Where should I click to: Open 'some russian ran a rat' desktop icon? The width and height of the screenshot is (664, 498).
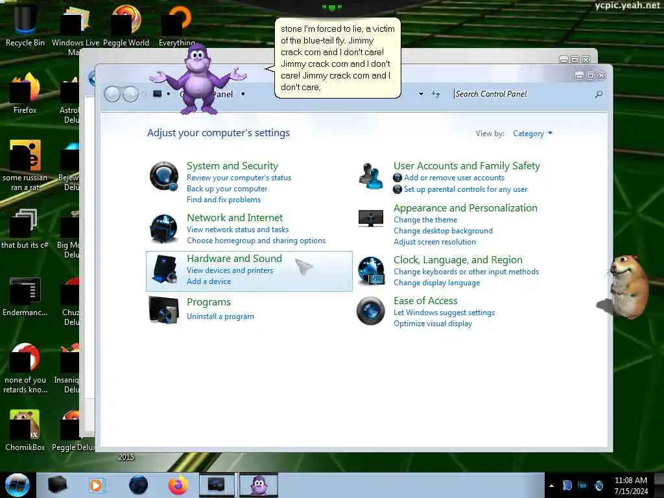click(25, 165)
